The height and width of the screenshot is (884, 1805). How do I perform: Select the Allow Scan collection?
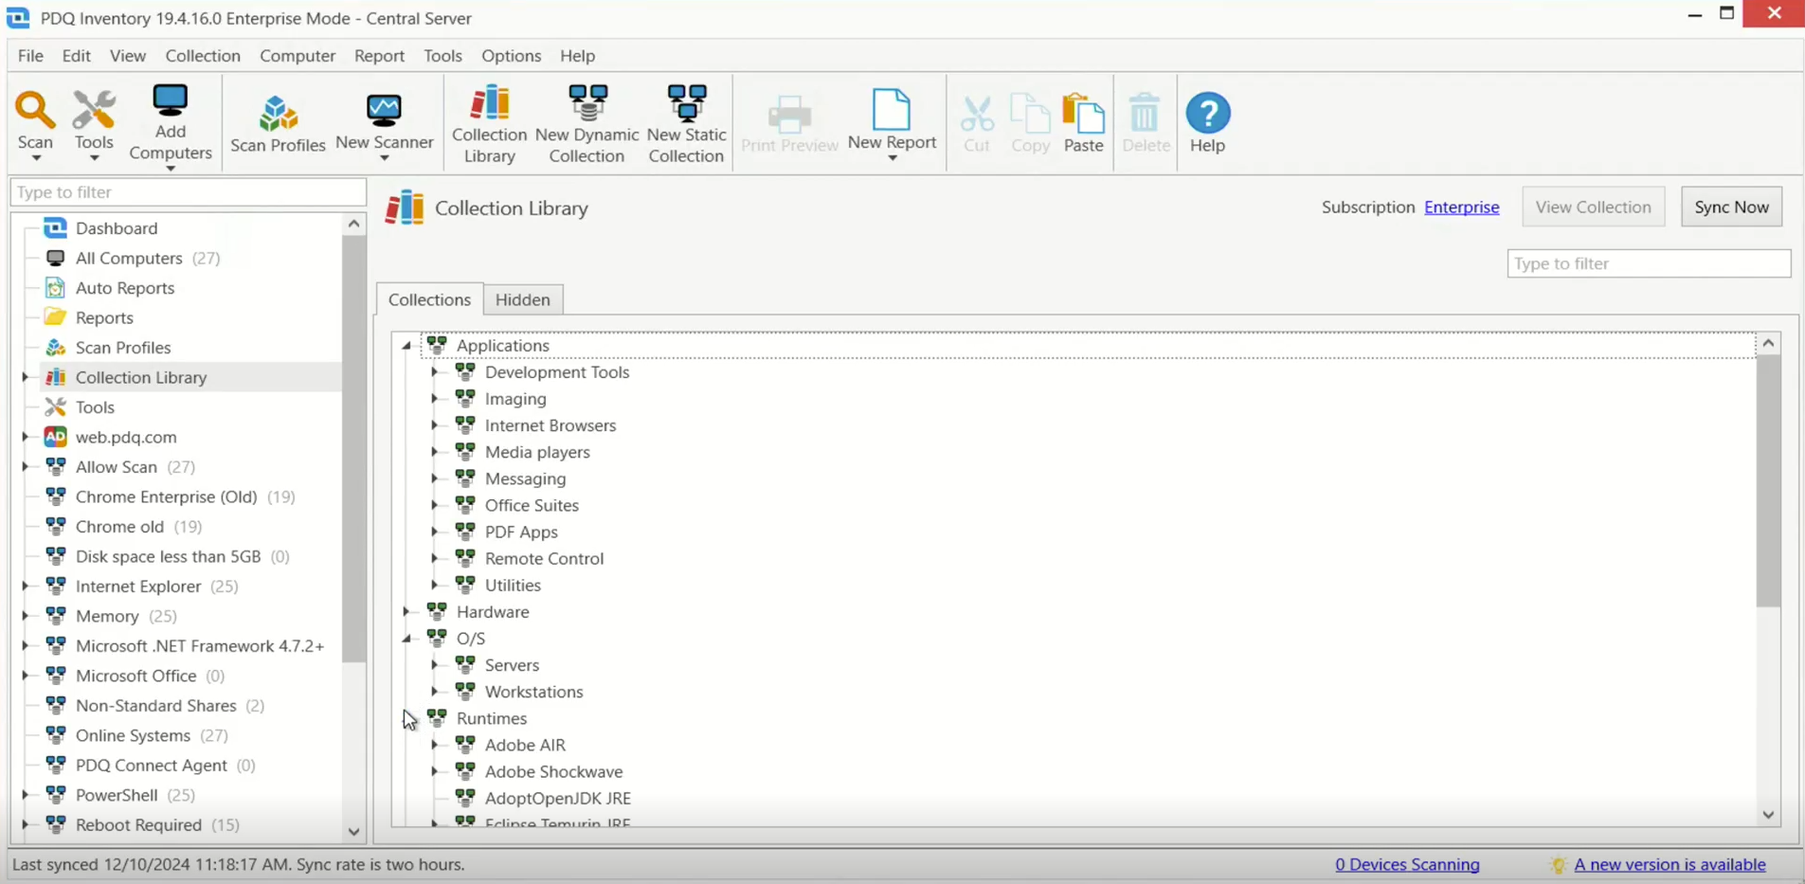coord(117,467)
